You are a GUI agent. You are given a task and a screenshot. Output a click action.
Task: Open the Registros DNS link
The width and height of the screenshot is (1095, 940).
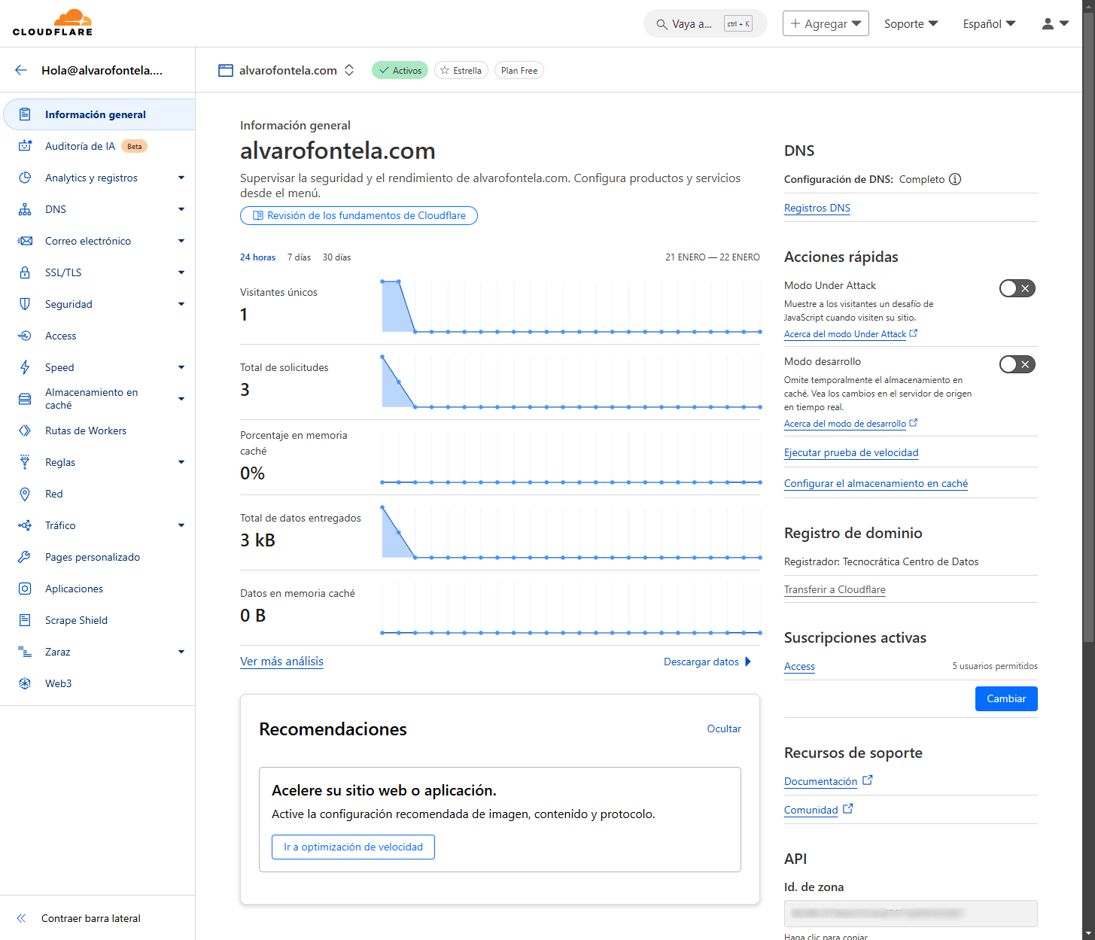tap(817, 208)
